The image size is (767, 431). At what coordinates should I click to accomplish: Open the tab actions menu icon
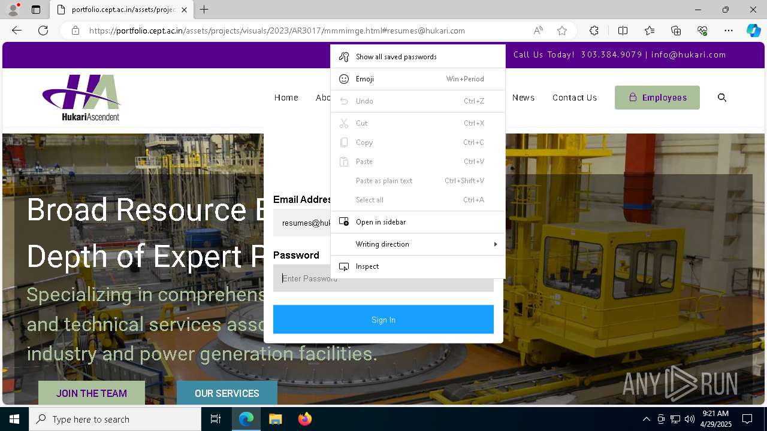(36, 10)
